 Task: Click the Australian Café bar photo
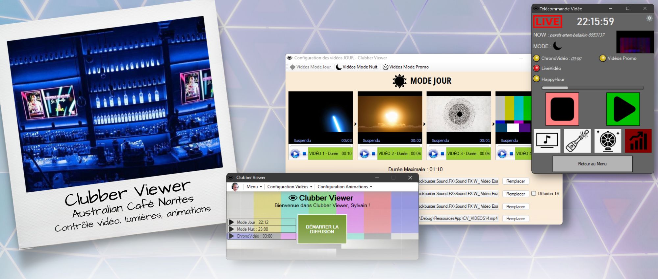pos(115,103)
